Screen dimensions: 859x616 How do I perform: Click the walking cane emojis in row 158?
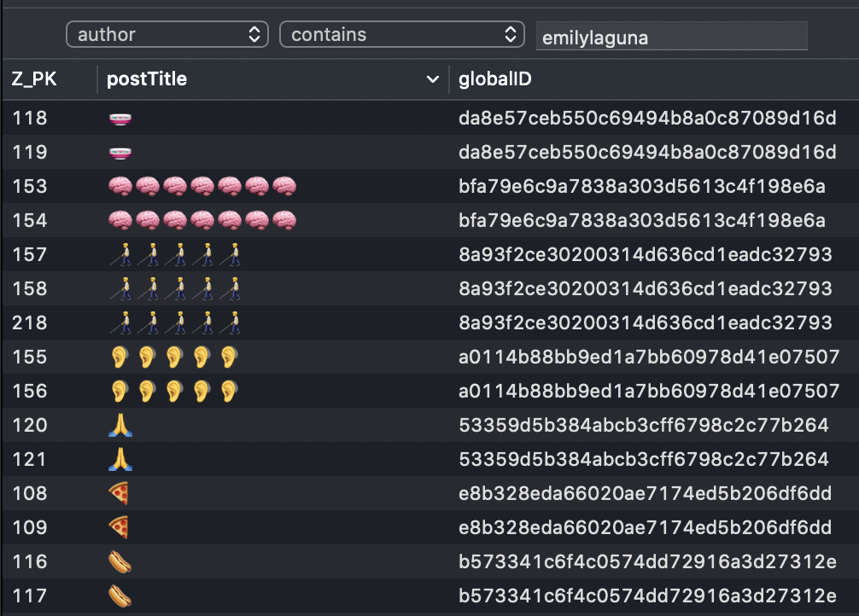(x=175, y=288)
